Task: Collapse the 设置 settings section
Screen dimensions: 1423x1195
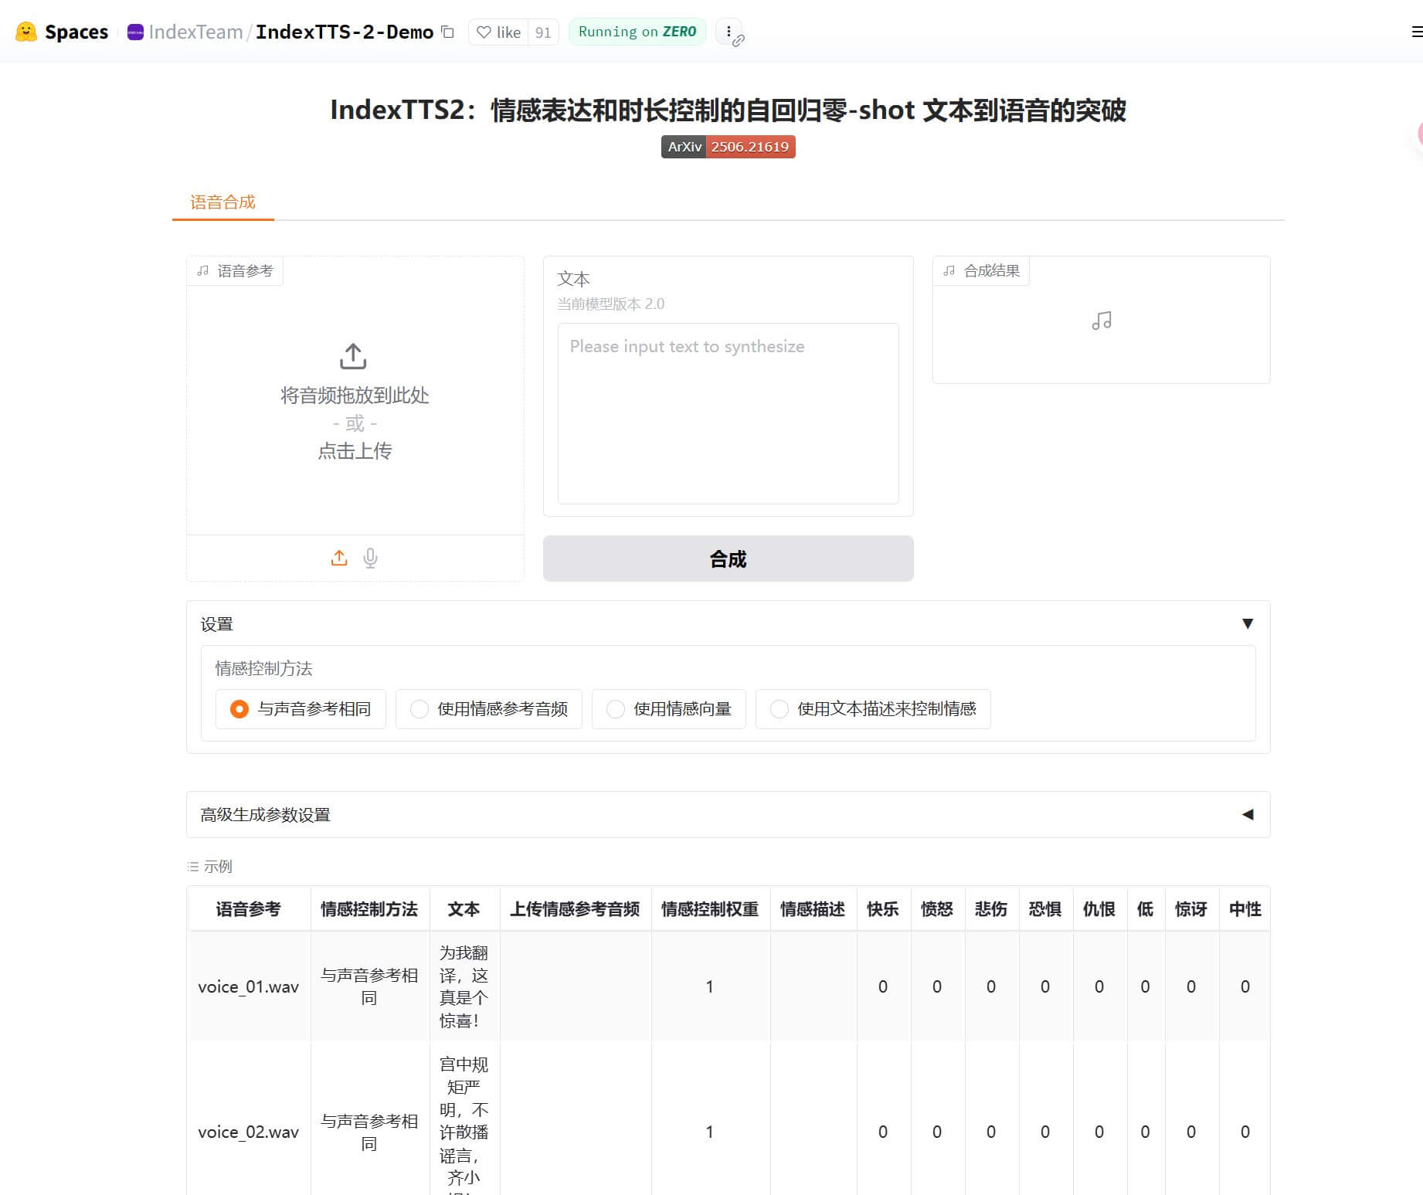Action: click(x=1247, y=623)
